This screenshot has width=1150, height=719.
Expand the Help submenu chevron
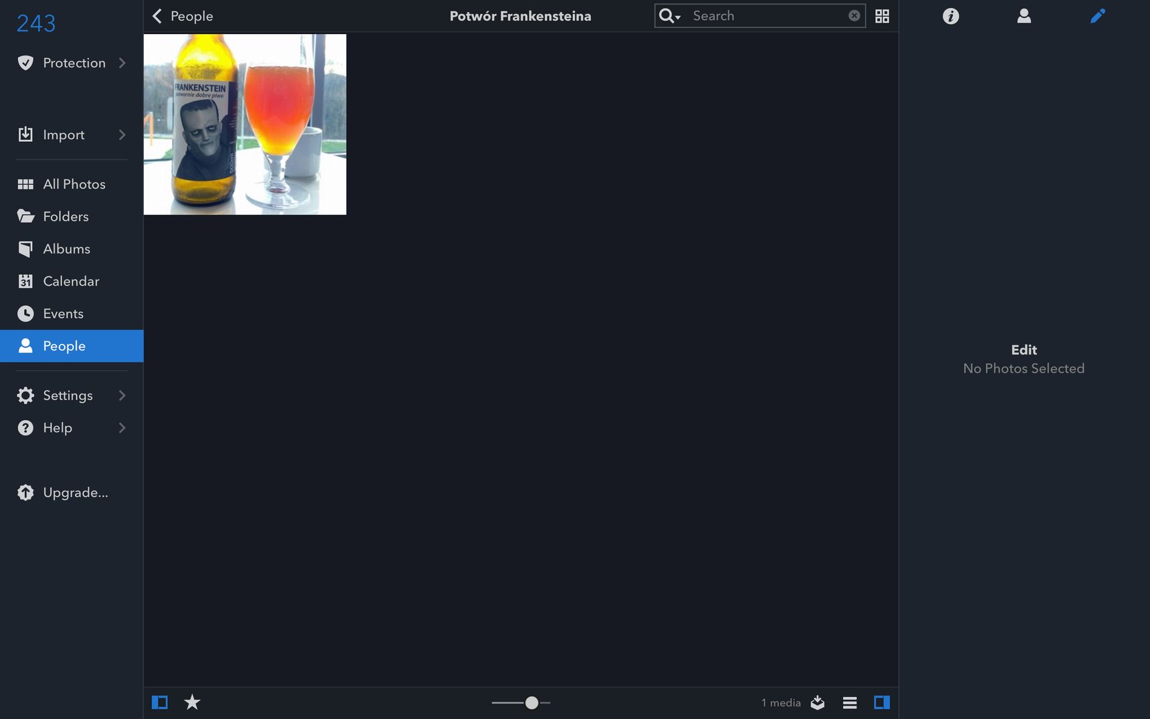[122, 427]
